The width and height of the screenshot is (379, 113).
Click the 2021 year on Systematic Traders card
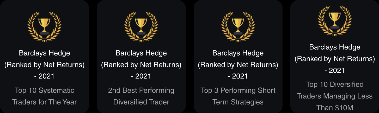pos(46,76)
